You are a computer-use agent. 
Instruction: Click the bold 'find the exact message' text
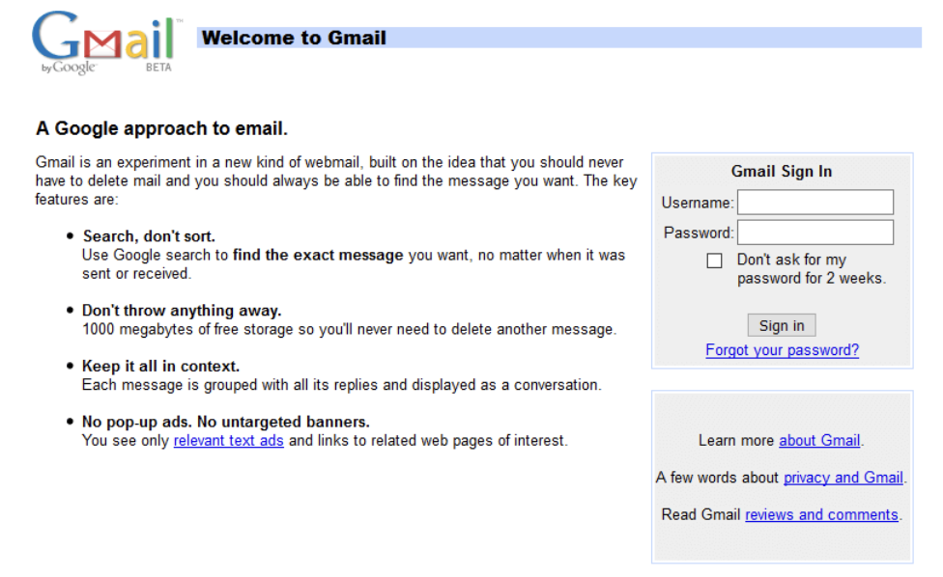[x=318, y=256]
